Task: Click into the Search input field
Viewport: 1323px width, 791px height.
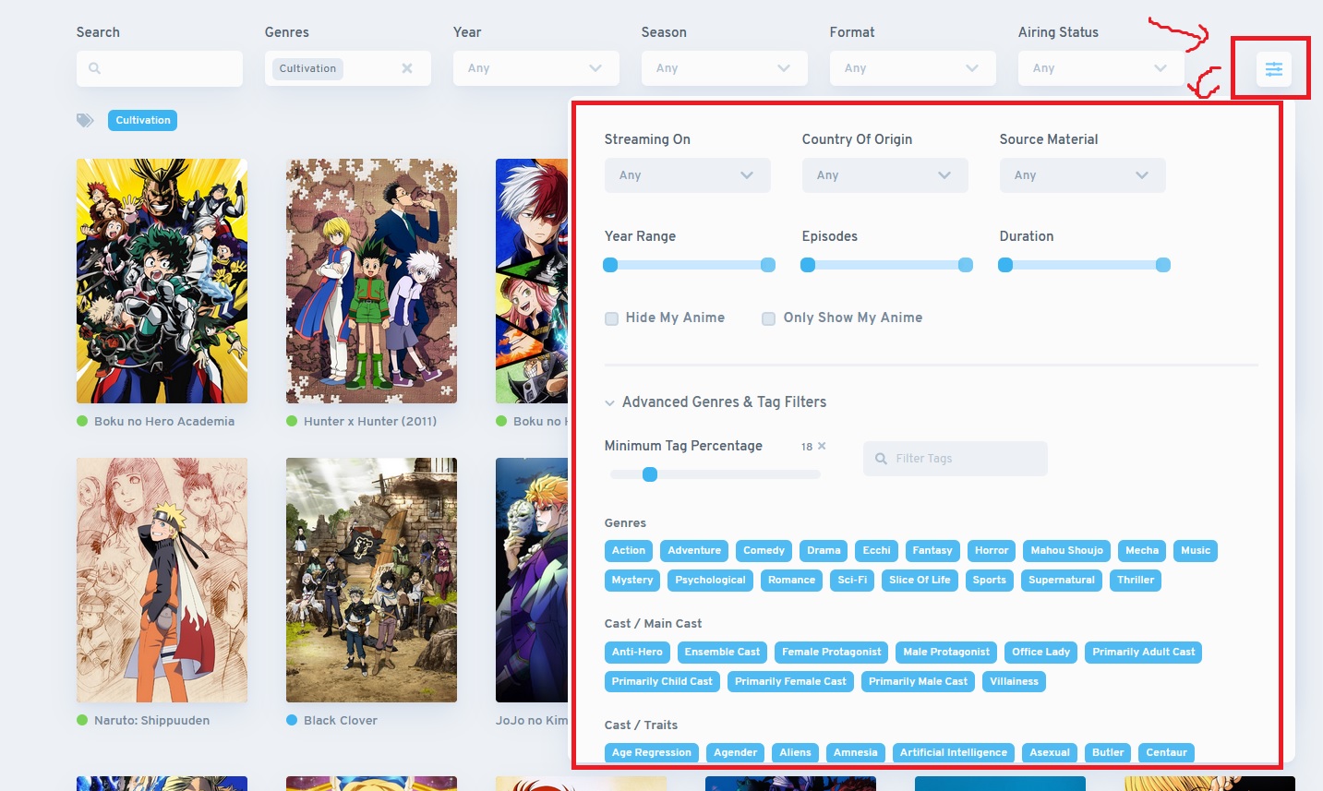Action: tap(160, 68)
